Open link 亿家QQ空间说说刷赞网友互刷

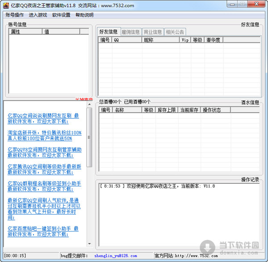tap(43, 118)
